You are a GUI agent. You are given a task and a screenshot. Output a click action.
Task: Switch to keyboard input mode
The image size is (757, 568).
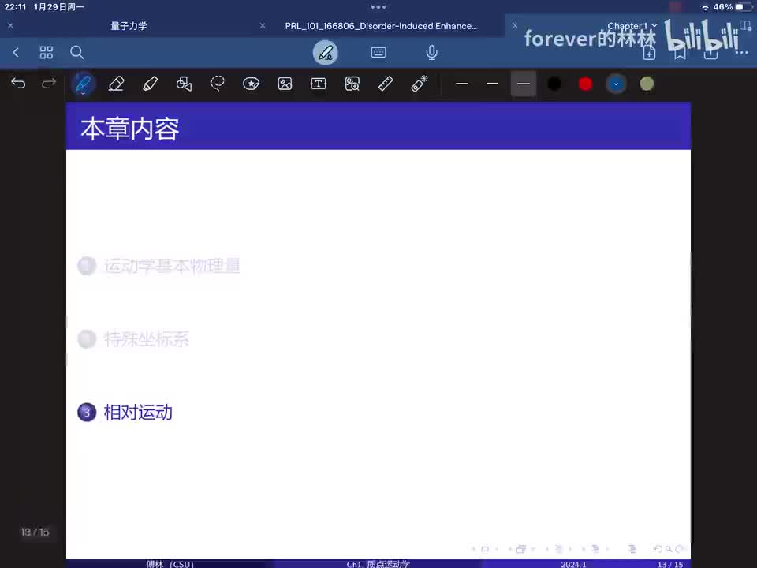[x=378, y=52]
